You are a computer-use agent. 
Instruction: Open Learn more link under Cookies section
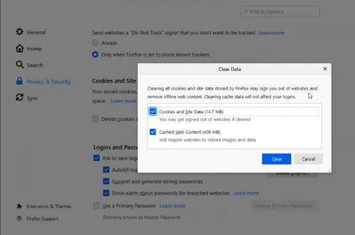coord(124,101)
